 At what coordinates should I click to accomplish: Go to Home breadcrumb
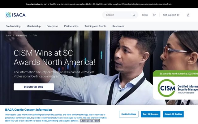[x=8, y=35]
